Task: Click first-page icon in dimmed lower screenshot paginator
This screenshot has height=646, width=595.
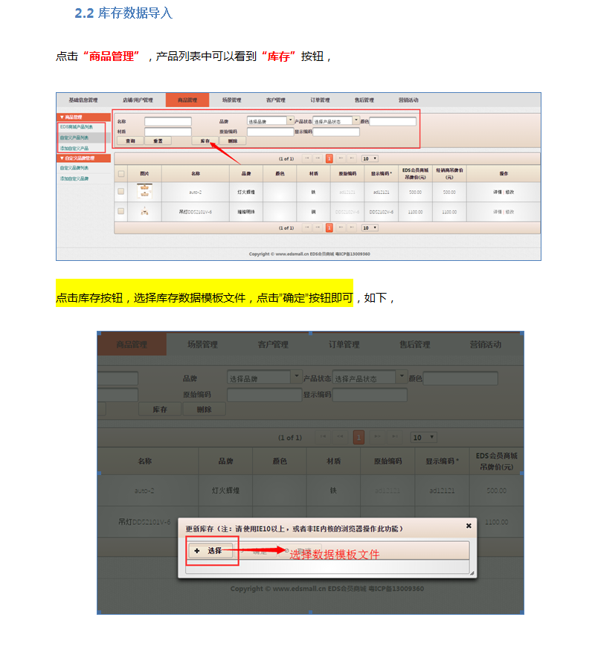Action: [x=323, y=437]
